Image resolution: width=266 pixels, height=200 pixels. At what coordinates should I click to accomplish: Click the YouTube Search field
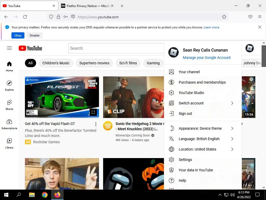click(x=116, y=48)
